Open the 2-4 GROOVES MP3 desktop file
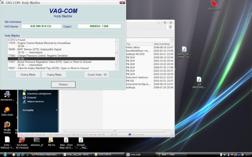This screenshot has height=157, width=252. 199,83
